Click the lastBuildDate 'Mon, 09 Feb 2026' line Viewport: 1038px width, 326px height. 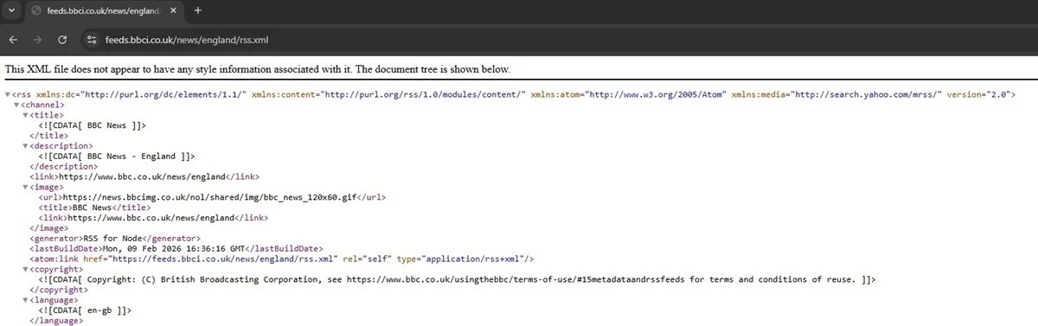pos(177,248)
